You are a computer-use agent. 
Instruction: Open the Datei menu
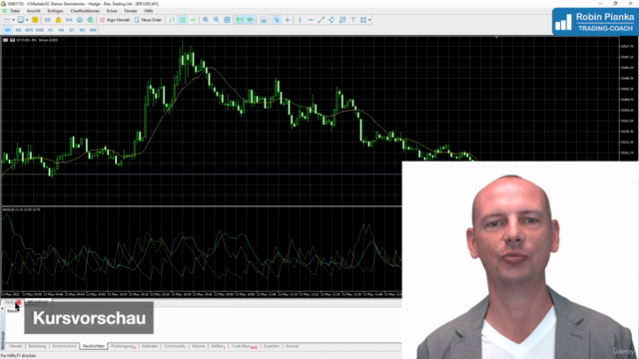click(15, 11)
